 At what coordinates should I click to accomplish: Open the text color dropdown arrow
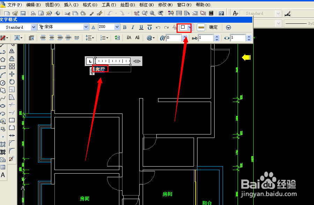click(x=189, y=27)
